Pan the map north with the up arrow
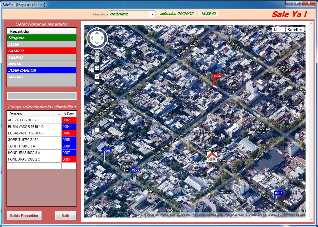This screenshot has width=318, height=227. (97, 33)
